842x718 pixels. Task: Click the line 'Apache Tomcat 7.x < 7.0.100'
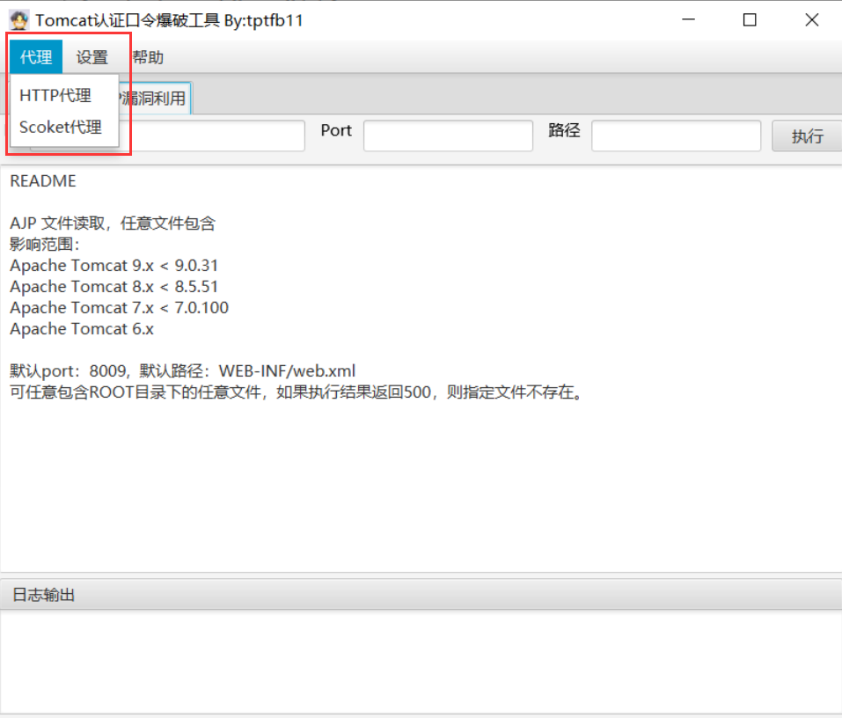119,307
